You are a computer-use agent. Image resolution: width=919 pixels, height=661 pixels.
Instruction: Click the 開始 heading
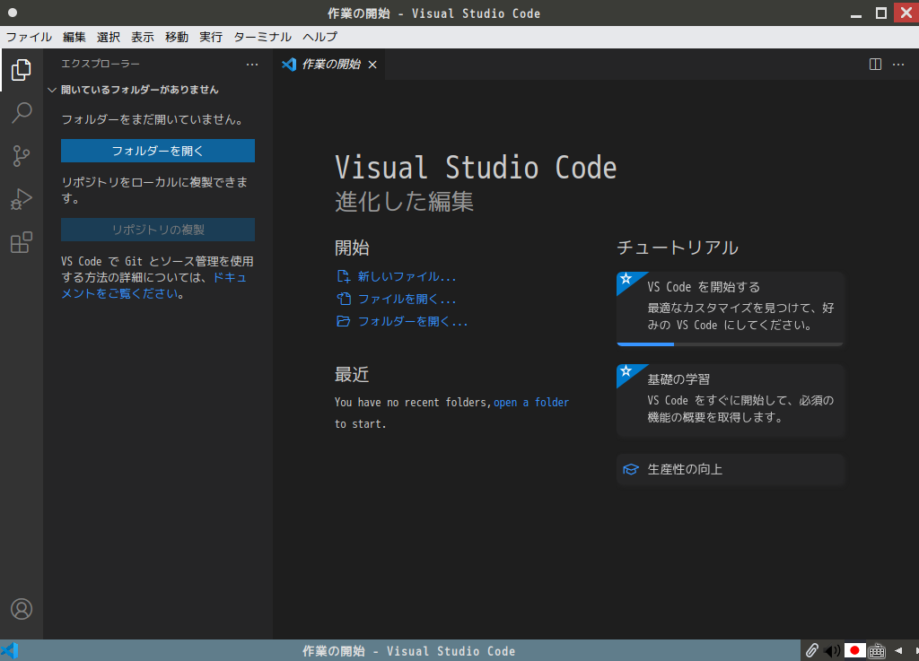point(352,248)
